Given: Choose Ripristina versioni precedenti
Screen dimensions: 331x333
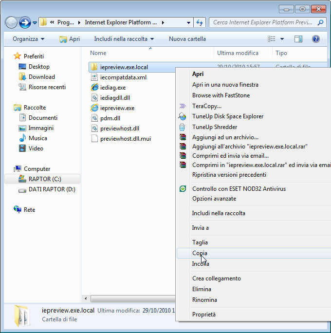Looking at the screenshot, I should click(229, 175).
